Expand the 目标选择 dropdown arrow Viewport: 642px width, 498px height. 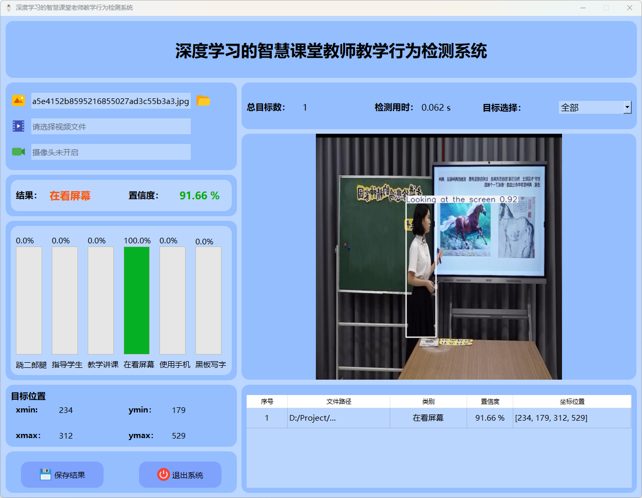click(x=627, y=108)
